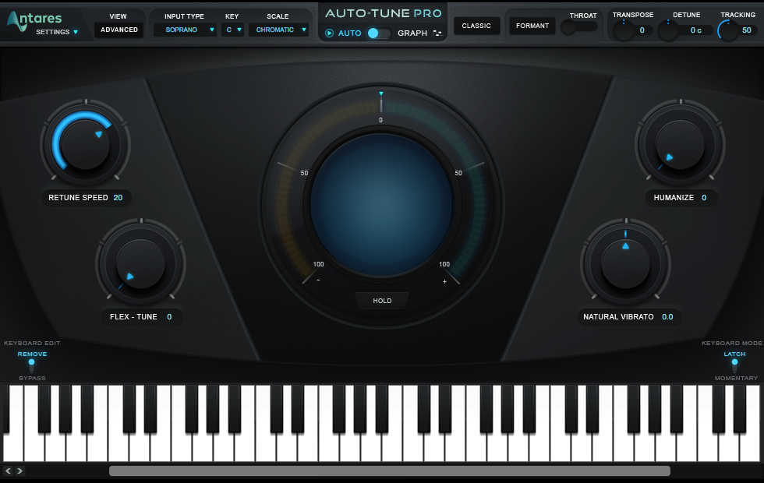Enable Classic mode

476,26
